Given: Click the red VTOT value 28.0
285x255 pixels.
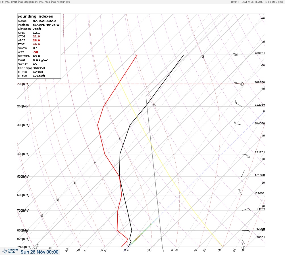Looking at the screenshot, I should 36,41.
